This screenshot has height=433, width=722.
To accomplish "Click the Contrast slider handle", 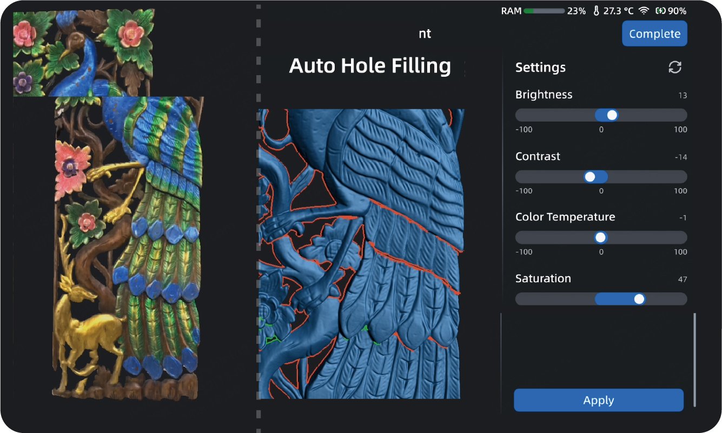I will (x=590, y=177).
